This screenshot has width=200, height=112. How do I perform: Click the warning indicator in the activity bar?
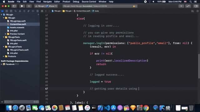(135, 6)
